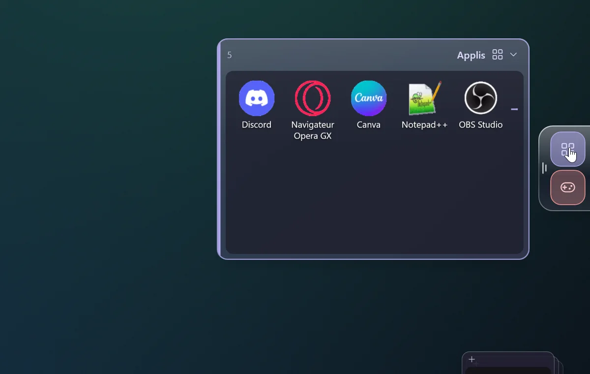This screenshot has height=374, width=590.
Task: Start Notepad++ from its icon
Action: point(425,98)
